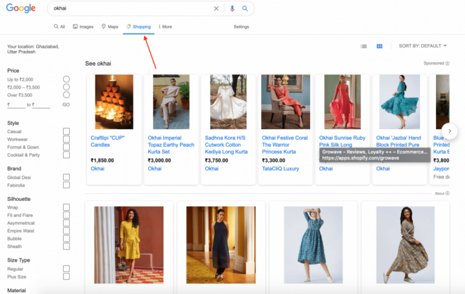Open the Maps tab
The height and width of the screenshot is (294, 465).
pos(110,27)
